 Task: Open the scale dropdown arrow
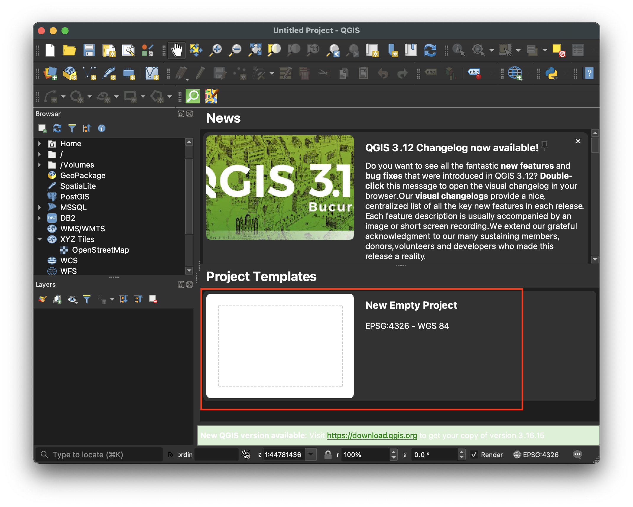click(311, 455)
